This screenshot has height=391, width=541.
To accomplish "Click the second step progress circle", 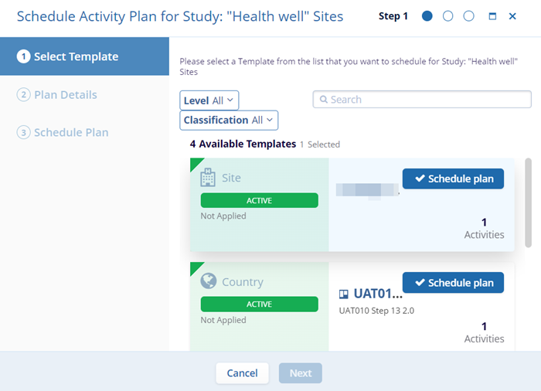I will [x=448, y=16].
